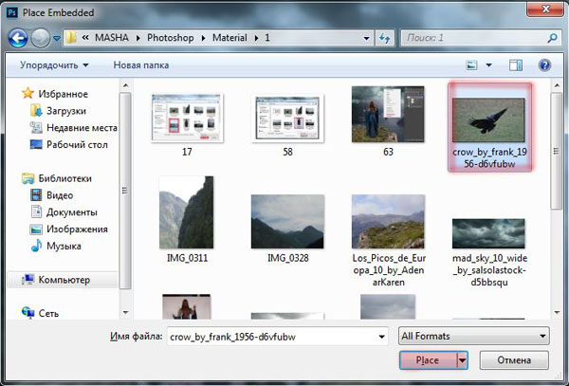Create a folder with Новая папка
569x386 pixels.
click(x=140, y=65)
